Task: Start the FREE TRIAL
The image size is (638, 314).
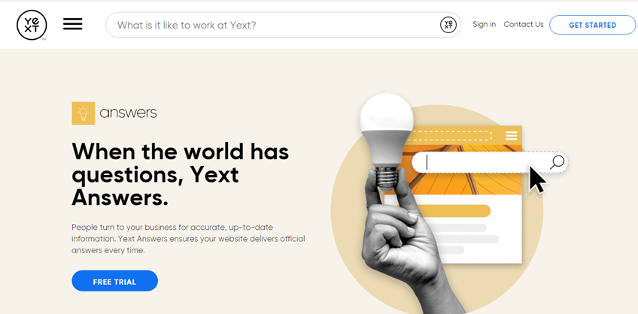Action: click(x=115, y=281)
